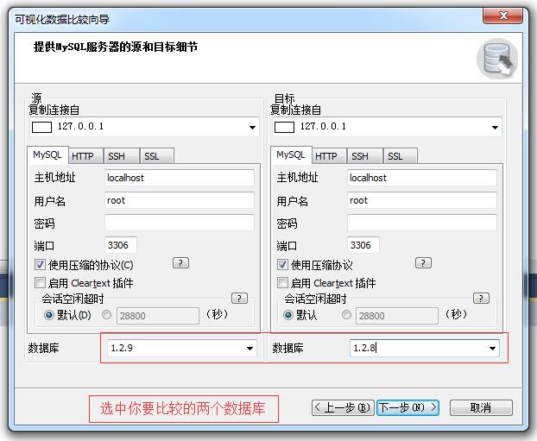Click the 下一步(N) next button
This screenshot has height=441, width=537.
point(407,407)
